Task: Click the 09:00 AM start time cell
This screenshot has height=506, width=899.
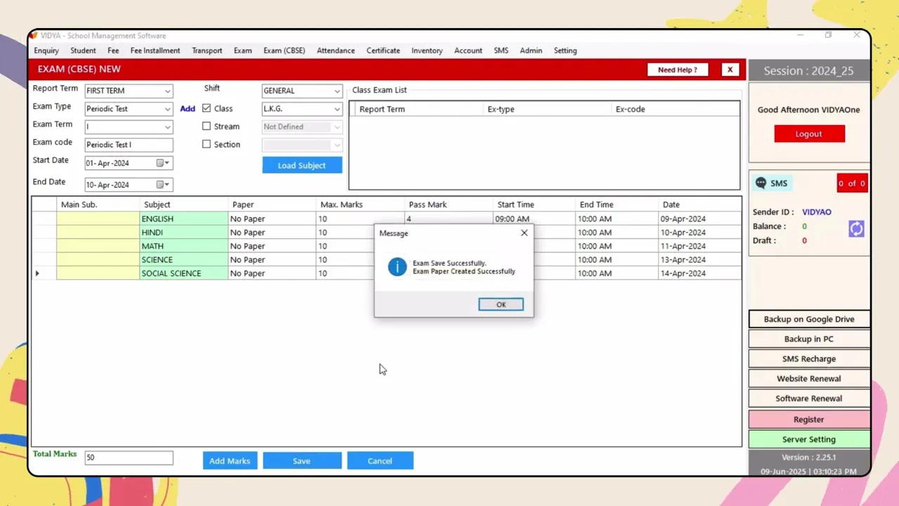Action: point(534,219)
